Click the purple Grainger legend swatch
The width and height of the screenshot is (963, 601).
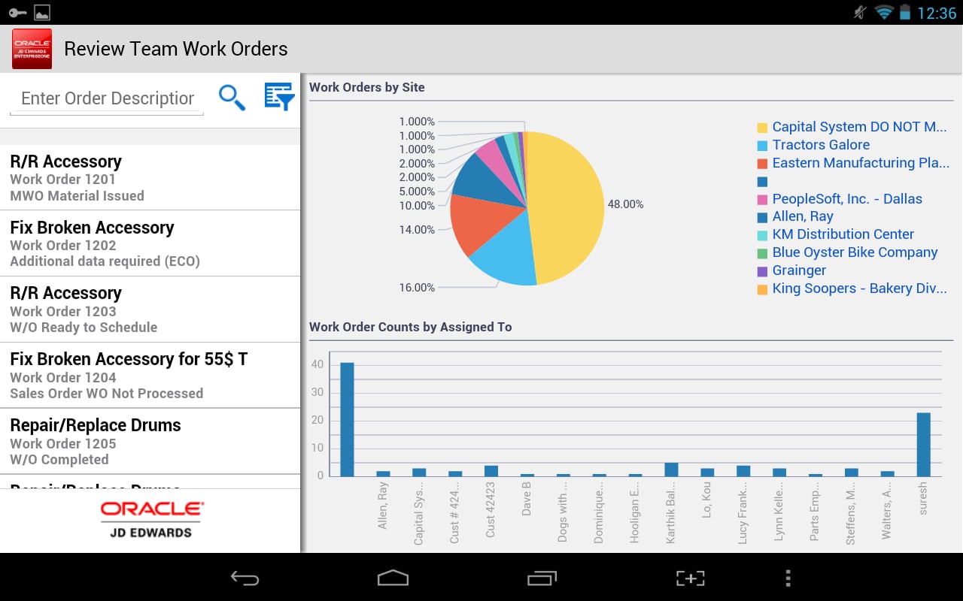click(x=762, y=271)
